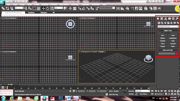Click the Align tool

tap(122, 8)
